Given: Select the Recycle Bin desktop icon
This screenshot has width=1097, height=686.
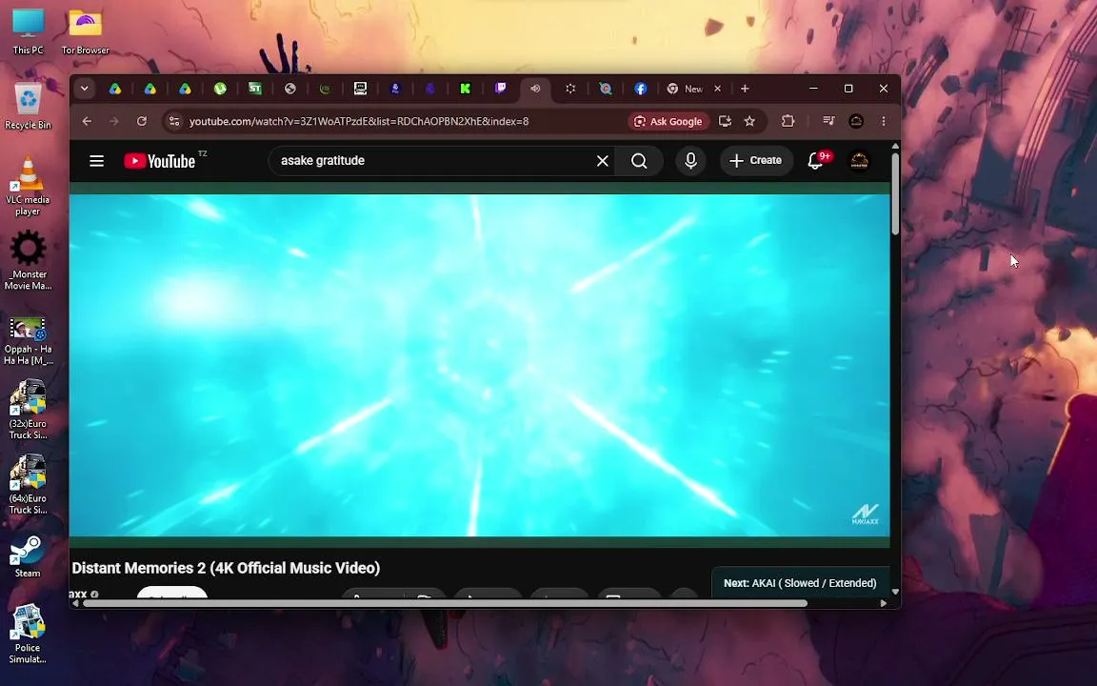Looking at the screenshot, I should click(28, 107).
